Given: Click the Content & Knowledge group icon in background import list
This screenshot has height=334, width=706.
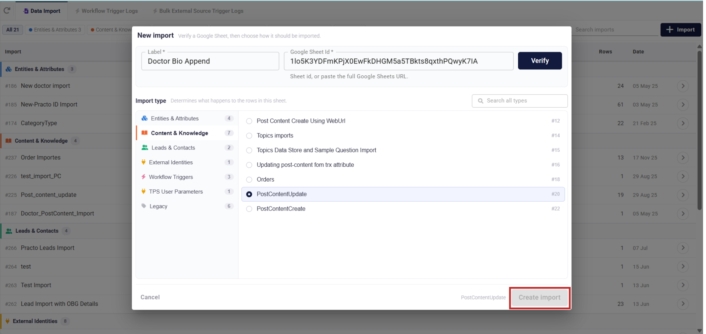Looking at the screenshot, I should pyautogui.click(x=8, y=141).
